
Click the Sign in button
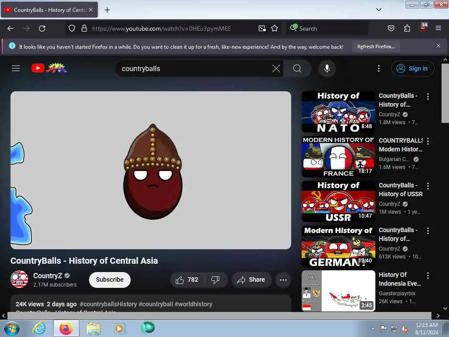[412, 68]
